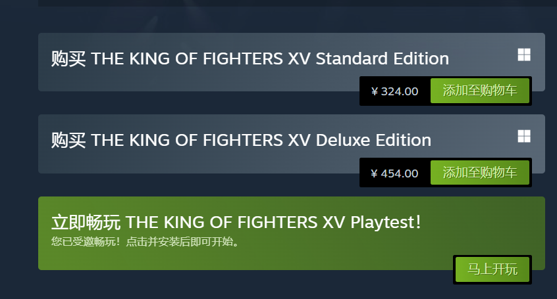Click the KOF XV Playtest heading
The width and height of the screenshot is (557, 299).
tap(236, 222)
